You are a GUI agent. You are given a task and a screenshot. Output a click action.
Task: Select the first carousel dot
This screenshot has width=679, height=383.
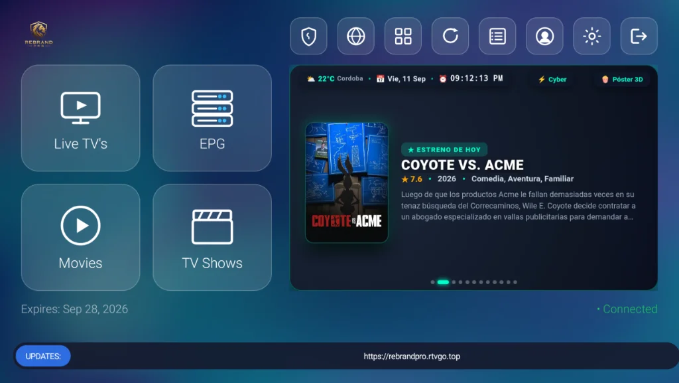[x=432, y=282]
